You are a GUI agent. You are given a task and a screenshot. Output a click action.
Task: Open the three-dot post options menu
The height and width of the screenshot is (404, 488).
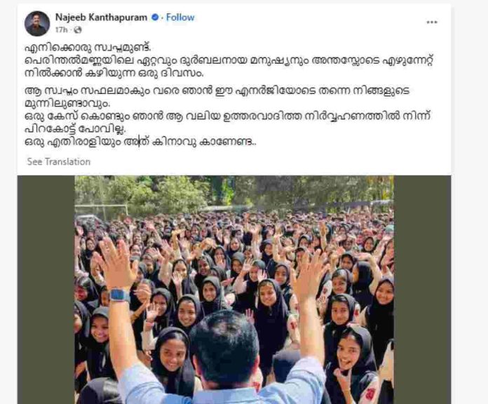(432, 22)
